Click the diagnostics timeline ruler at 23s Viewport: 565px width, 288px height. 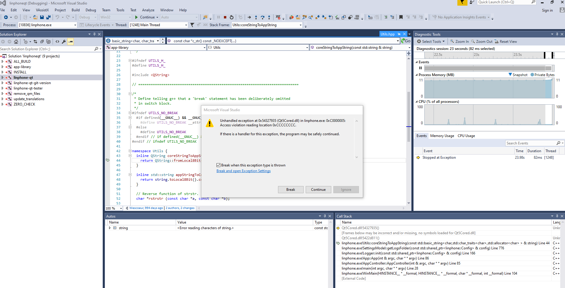[x=476, y=55]
